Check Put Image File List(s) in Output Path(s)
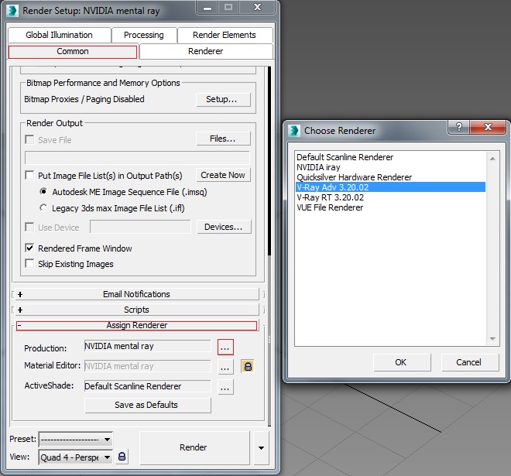This screenshot has width=511, height=476. [x=29, y=175]
